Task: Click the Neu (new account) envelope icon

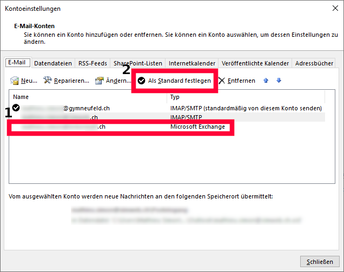Action: point(15,81)
